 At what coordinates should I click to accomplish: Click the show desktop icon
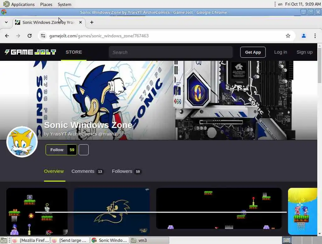click(x=4, y=240)
